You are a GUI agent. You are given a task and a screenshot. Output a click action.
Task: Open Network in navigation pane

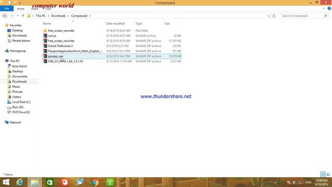click(15, 123)
